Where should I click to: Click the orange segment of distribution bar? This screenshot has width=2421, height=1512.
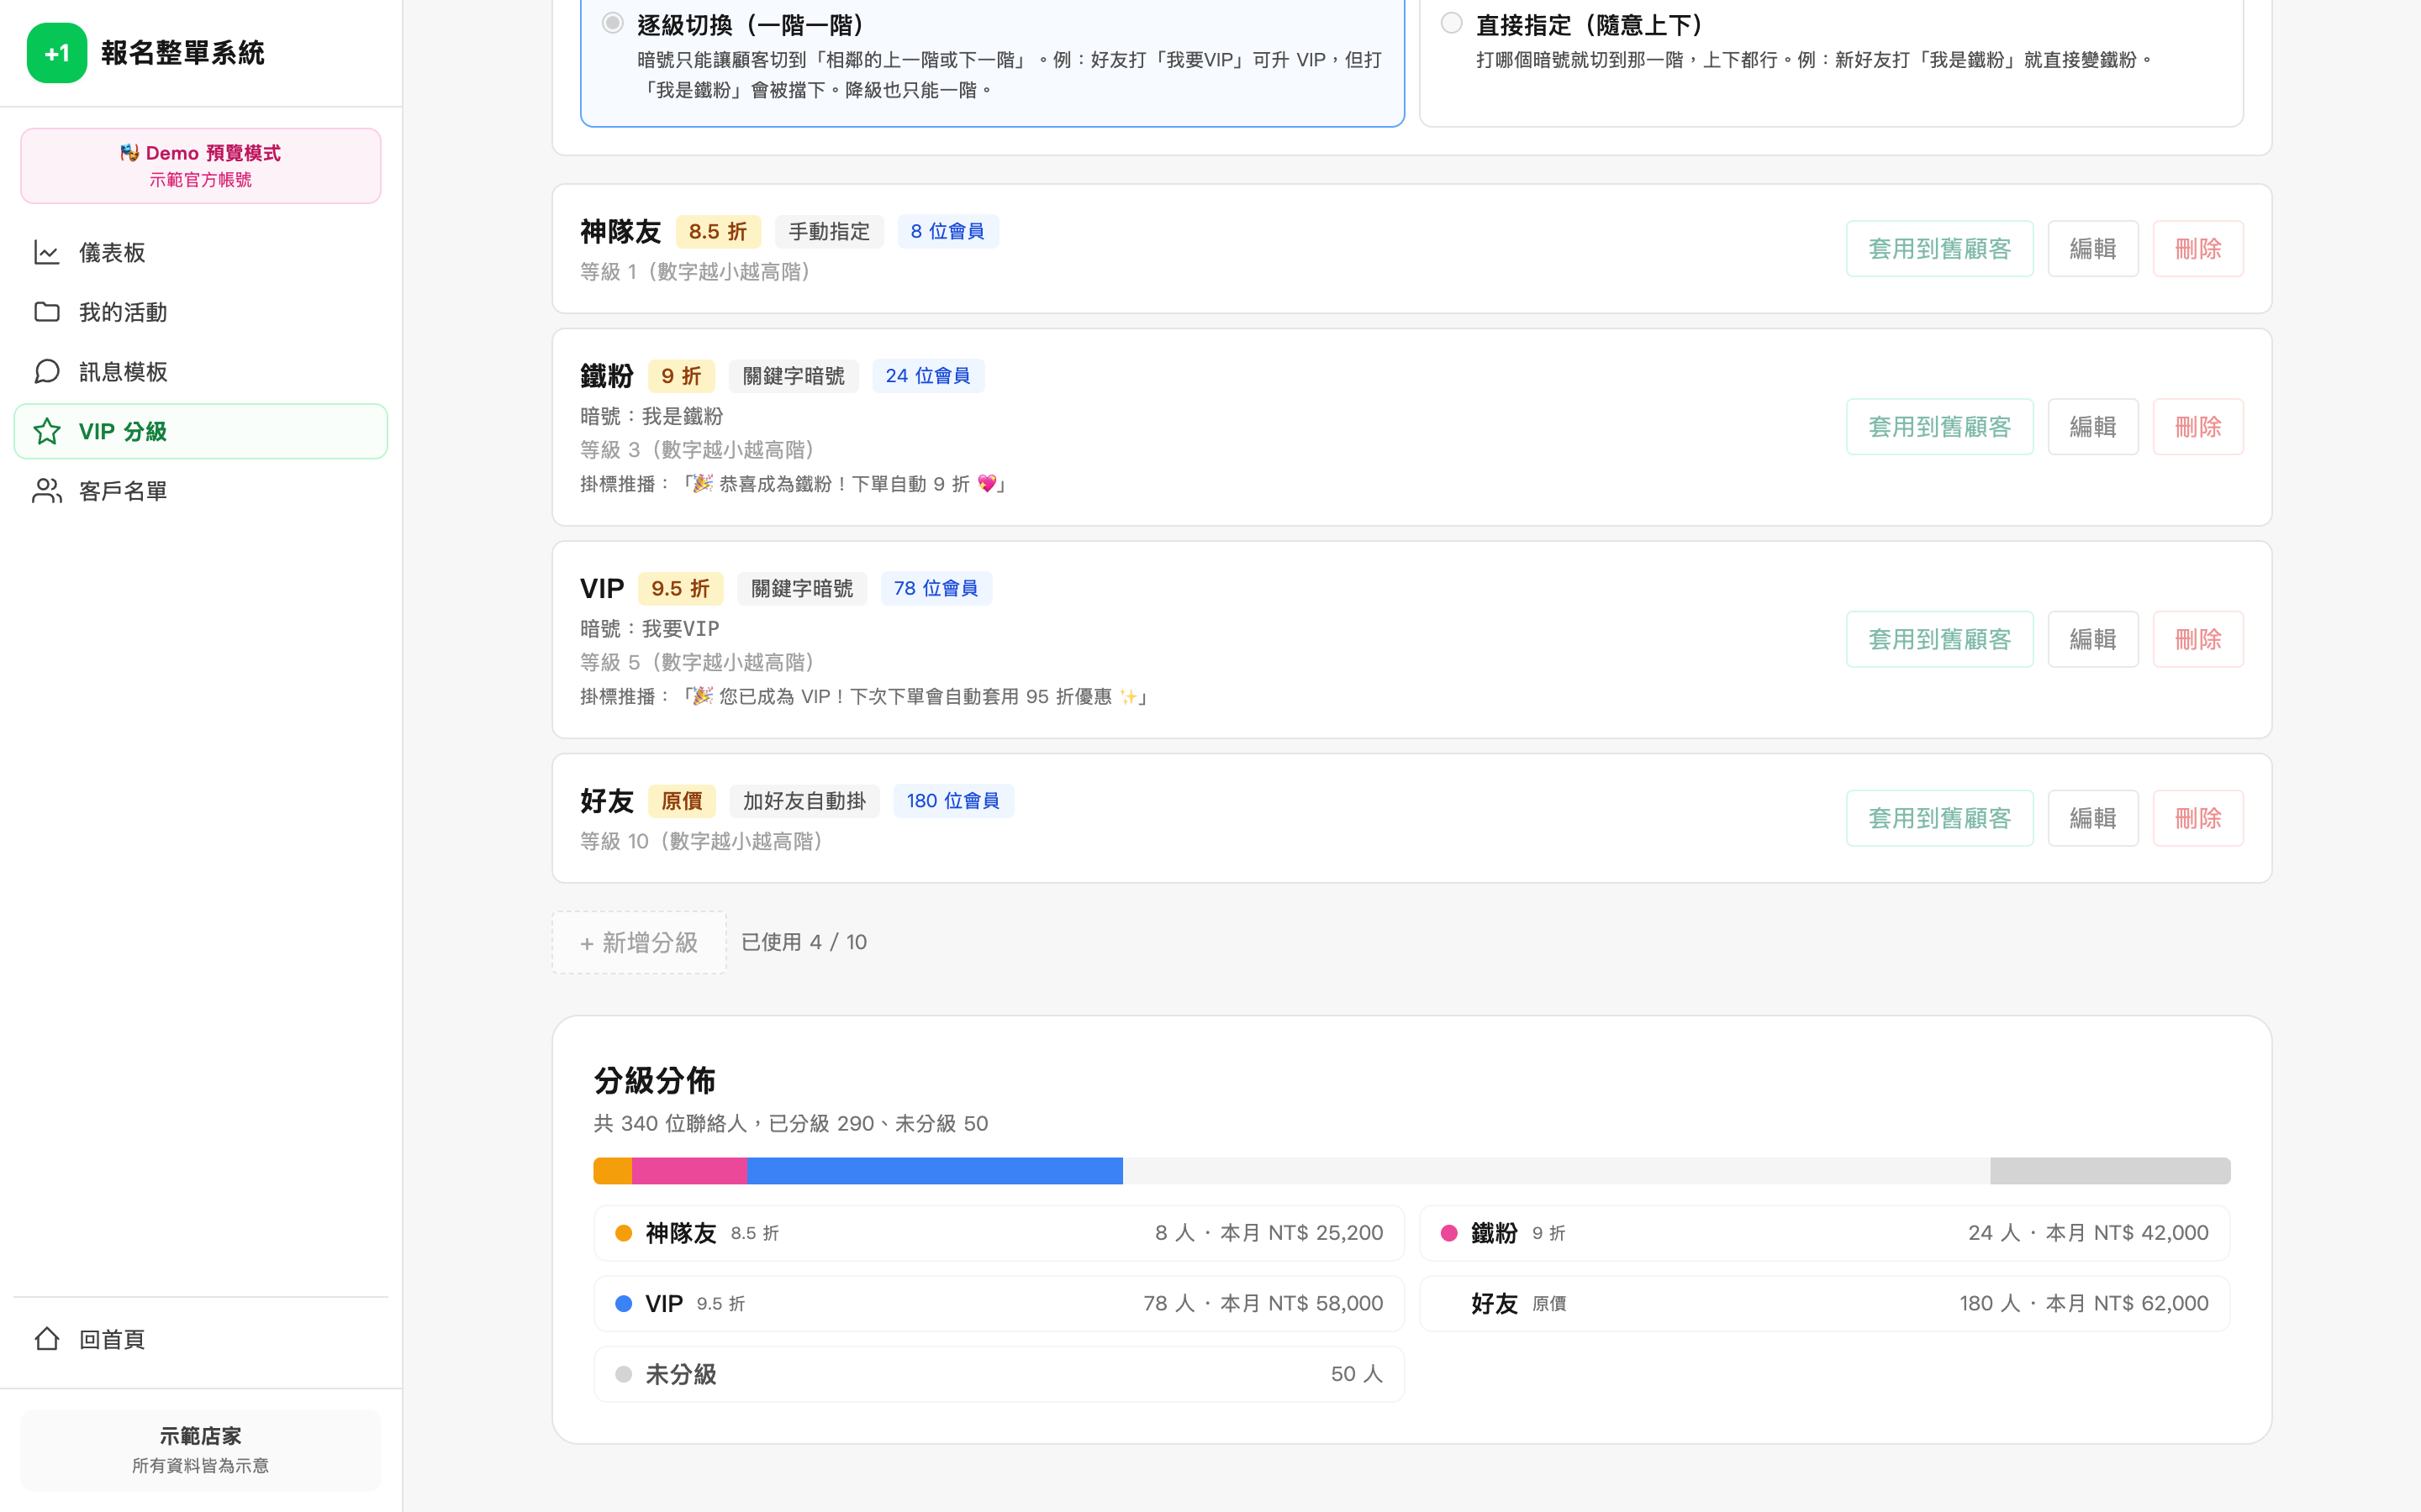614,1171
